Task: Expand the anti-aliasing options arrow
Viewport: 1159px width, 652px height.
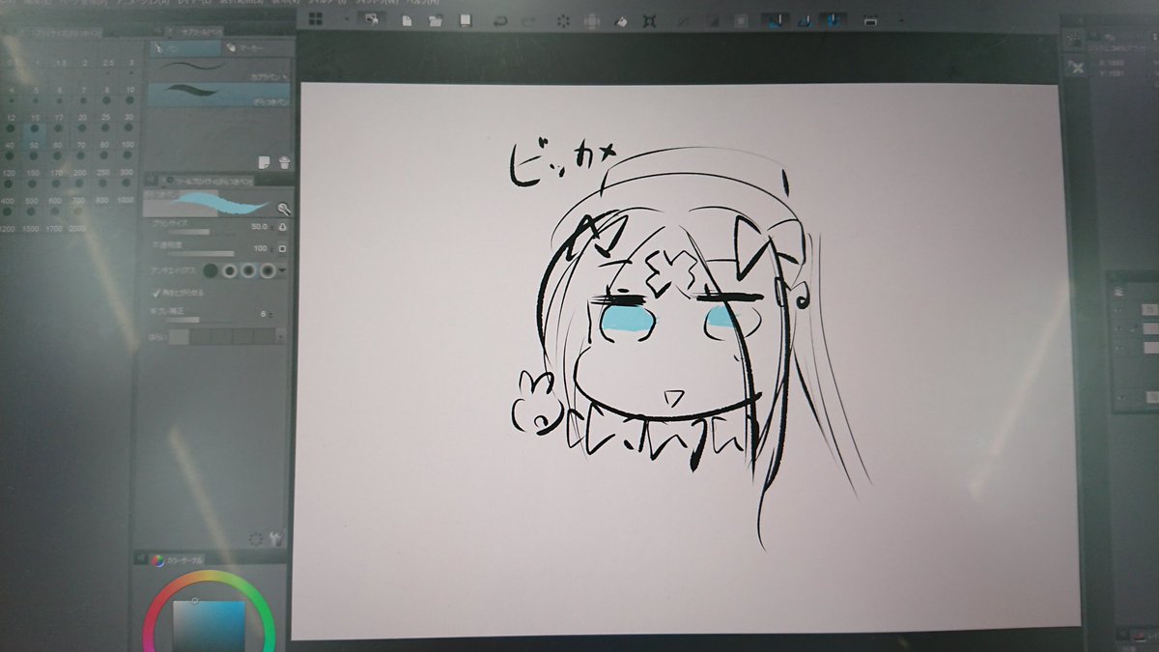Action: pos(283,272)
